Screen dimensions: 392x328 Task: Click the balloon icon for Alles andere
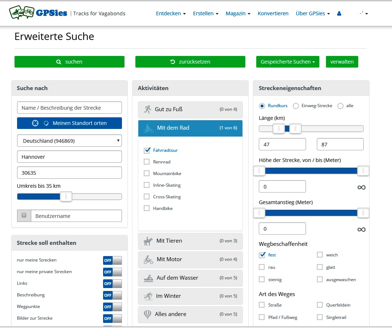147,314
